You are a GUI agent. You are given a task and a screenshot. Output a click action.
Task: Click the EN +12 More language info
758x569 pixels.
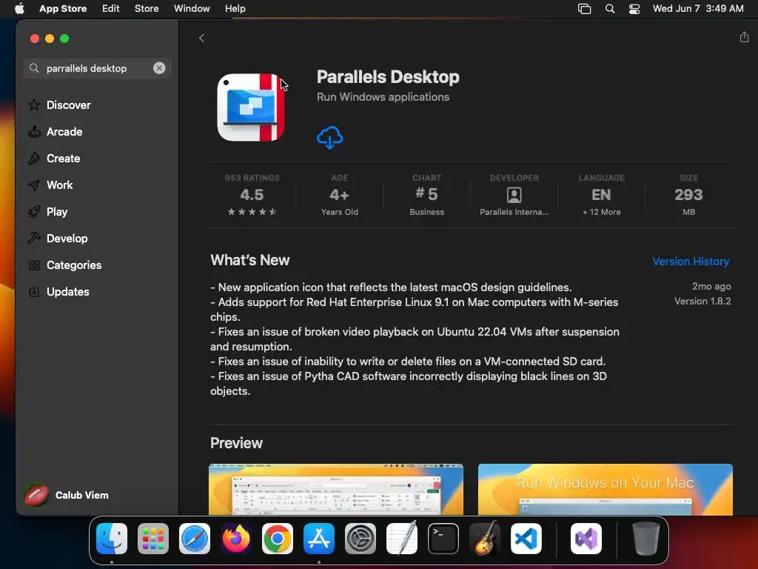click(x=601, y=195)
